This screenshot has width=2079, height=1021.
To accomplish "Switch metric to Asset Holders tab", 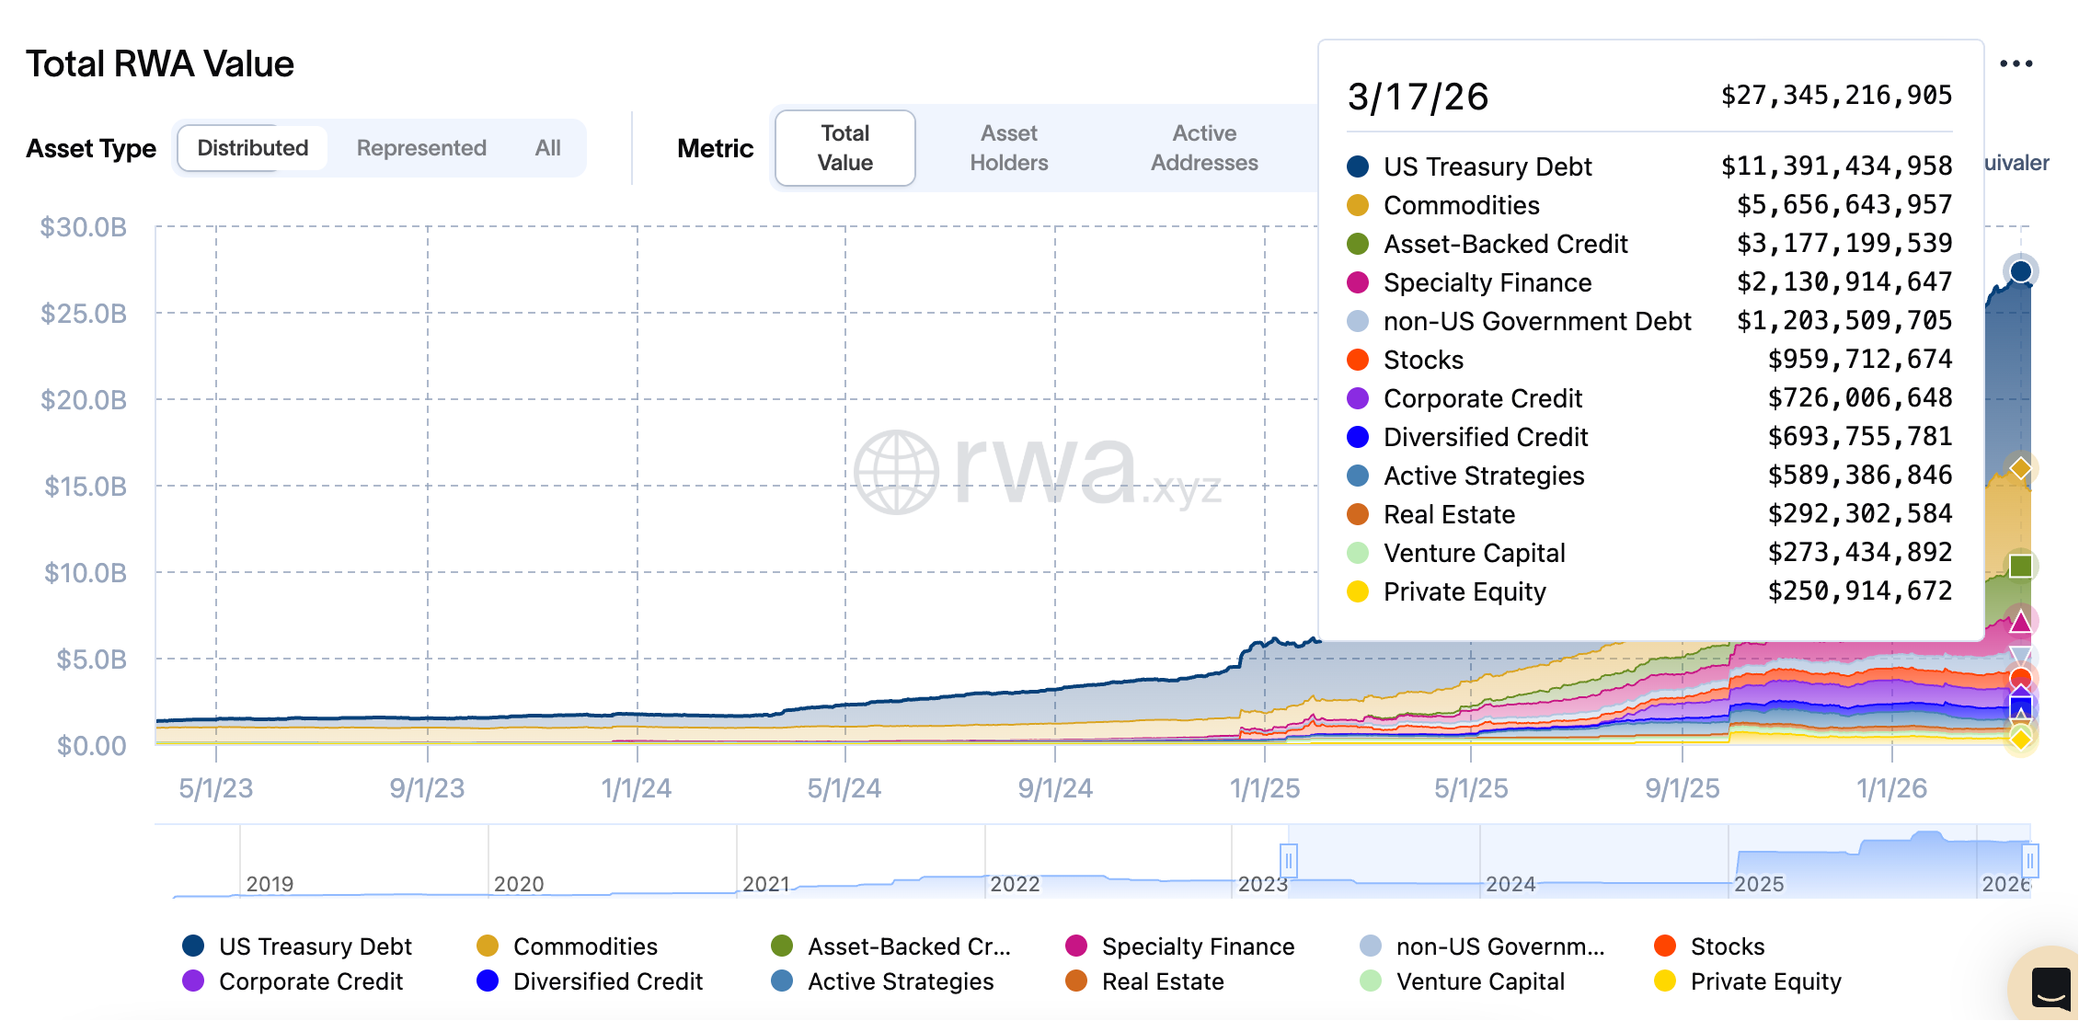I will pyautogui.click(x=1008, y=148).
